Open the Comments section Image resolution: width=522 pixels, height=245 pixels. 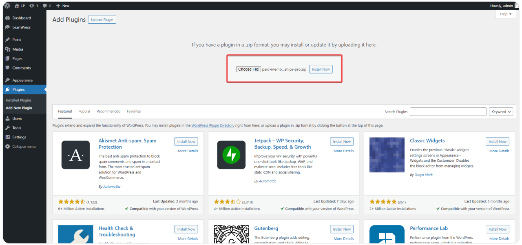pyautogui.click(x=20, y=68)
